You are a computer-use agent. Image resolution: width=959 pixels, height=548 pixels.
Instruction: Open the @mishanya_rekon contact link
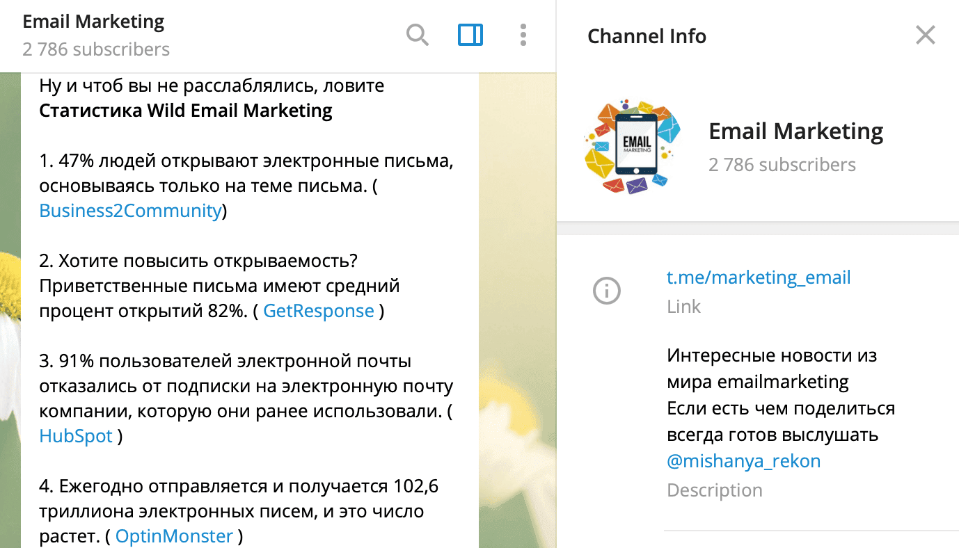click(744, 460)
